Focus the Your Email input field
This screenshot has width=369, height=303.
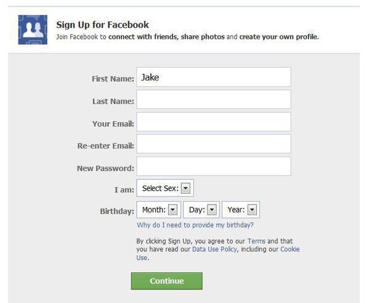coord(214,122)
